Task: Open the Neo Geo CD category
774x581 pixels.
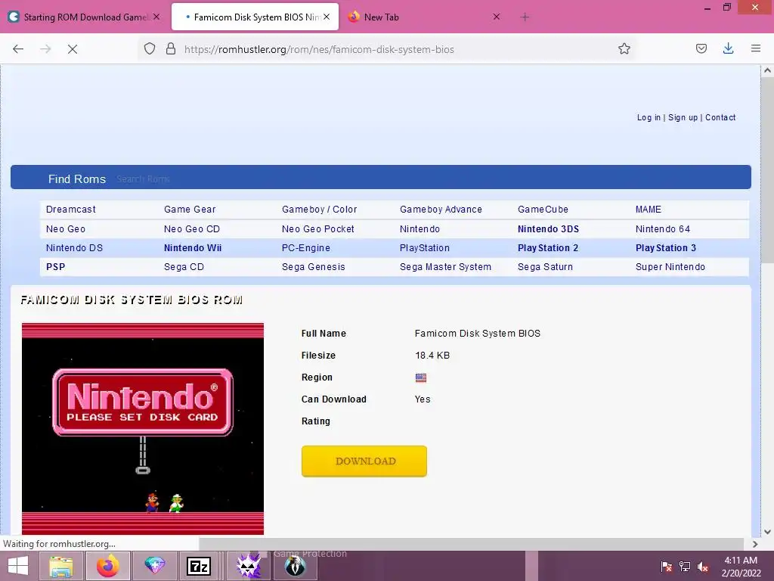Action: [191, 229]
